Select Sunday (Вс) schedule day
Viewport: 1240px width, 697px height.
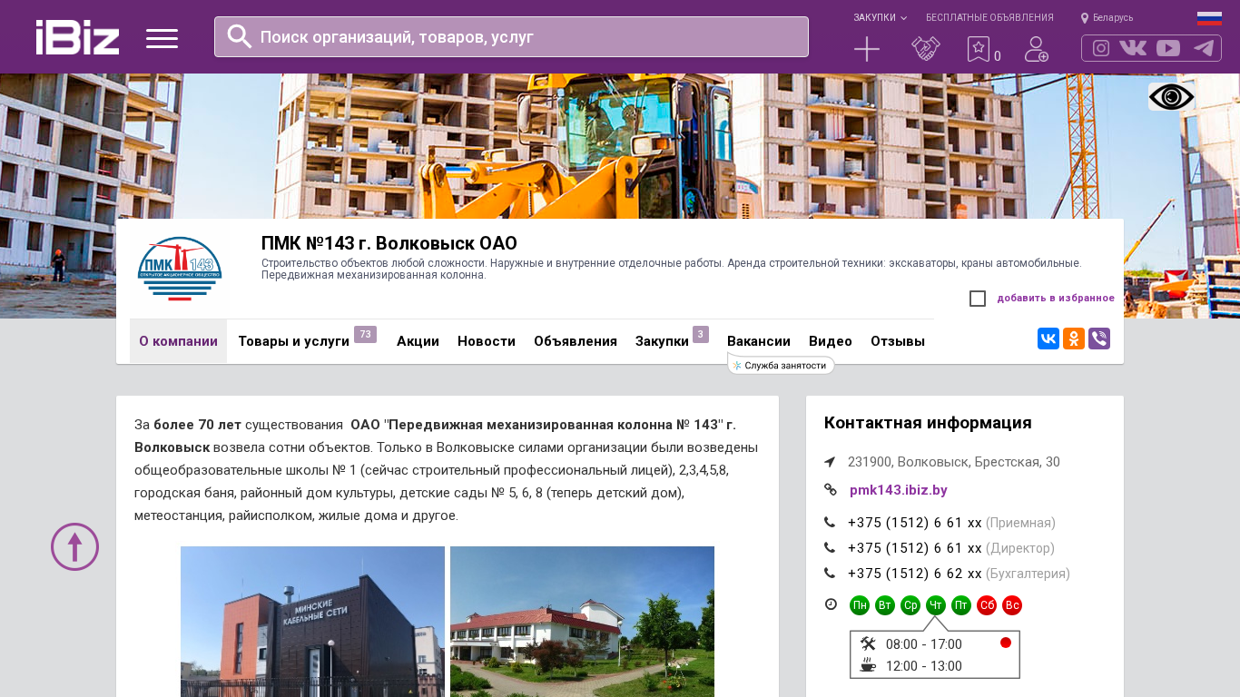pos(1012,605)
